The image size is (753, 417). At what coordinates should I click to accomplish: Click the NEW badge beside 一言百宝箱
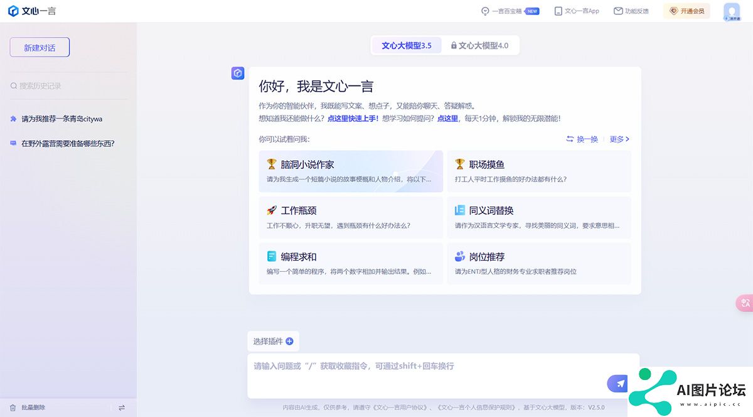[x=532, y=11]
